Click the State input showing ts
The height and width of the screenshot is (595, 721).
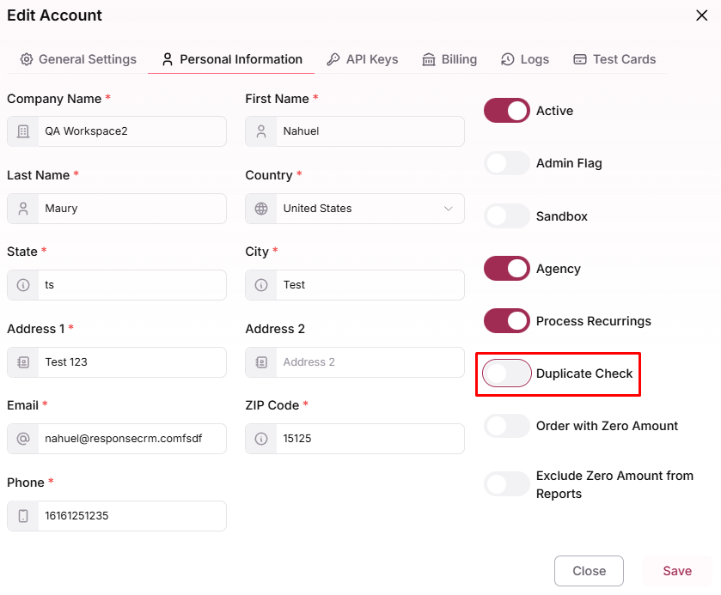(117, 285)
